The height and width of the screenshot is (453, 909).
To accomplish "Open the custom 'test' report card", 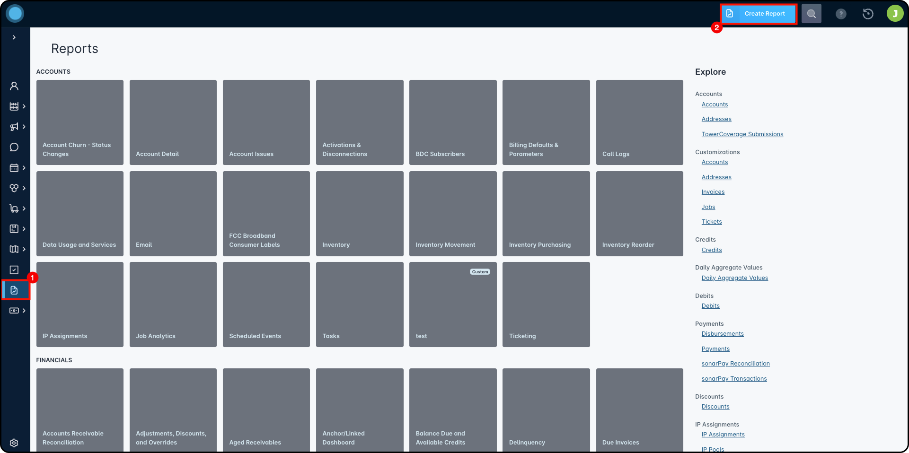I will pyautogui.click(x=453, y=305).
